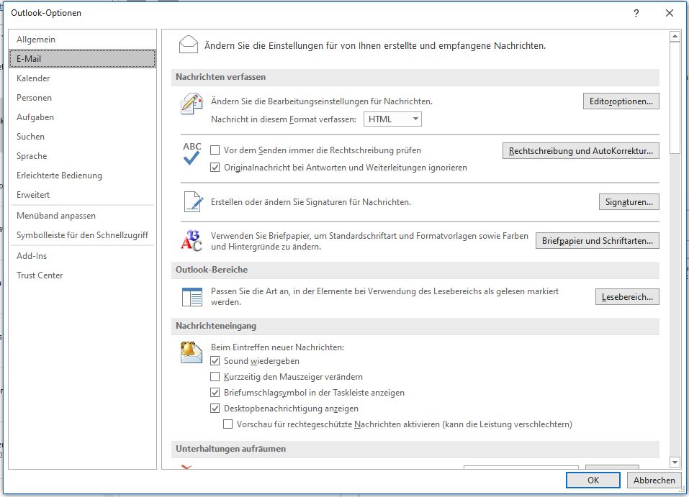Open the Suchen options category

(83, 137)
